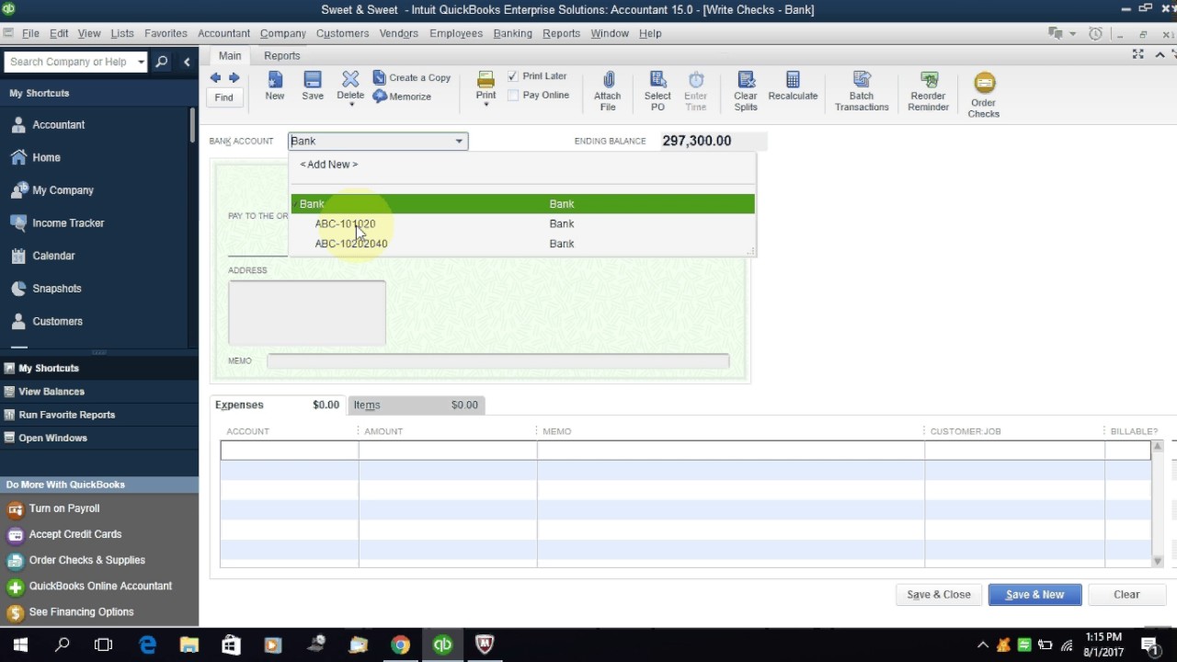The image size is (1177, 662).
Task: Collapse the left sidebar arrow
Action: pyautogui.click(x=187, y=62)
